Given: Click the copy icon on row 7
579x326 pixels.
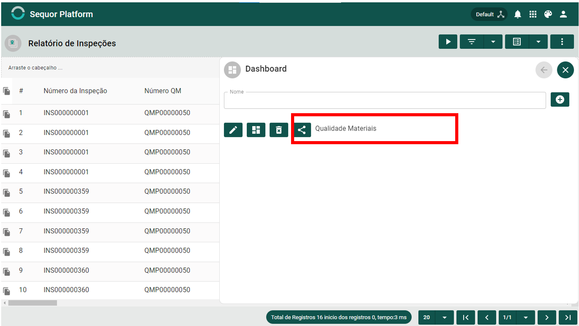Looking at the screenshot, I should [x=7, y=232].
